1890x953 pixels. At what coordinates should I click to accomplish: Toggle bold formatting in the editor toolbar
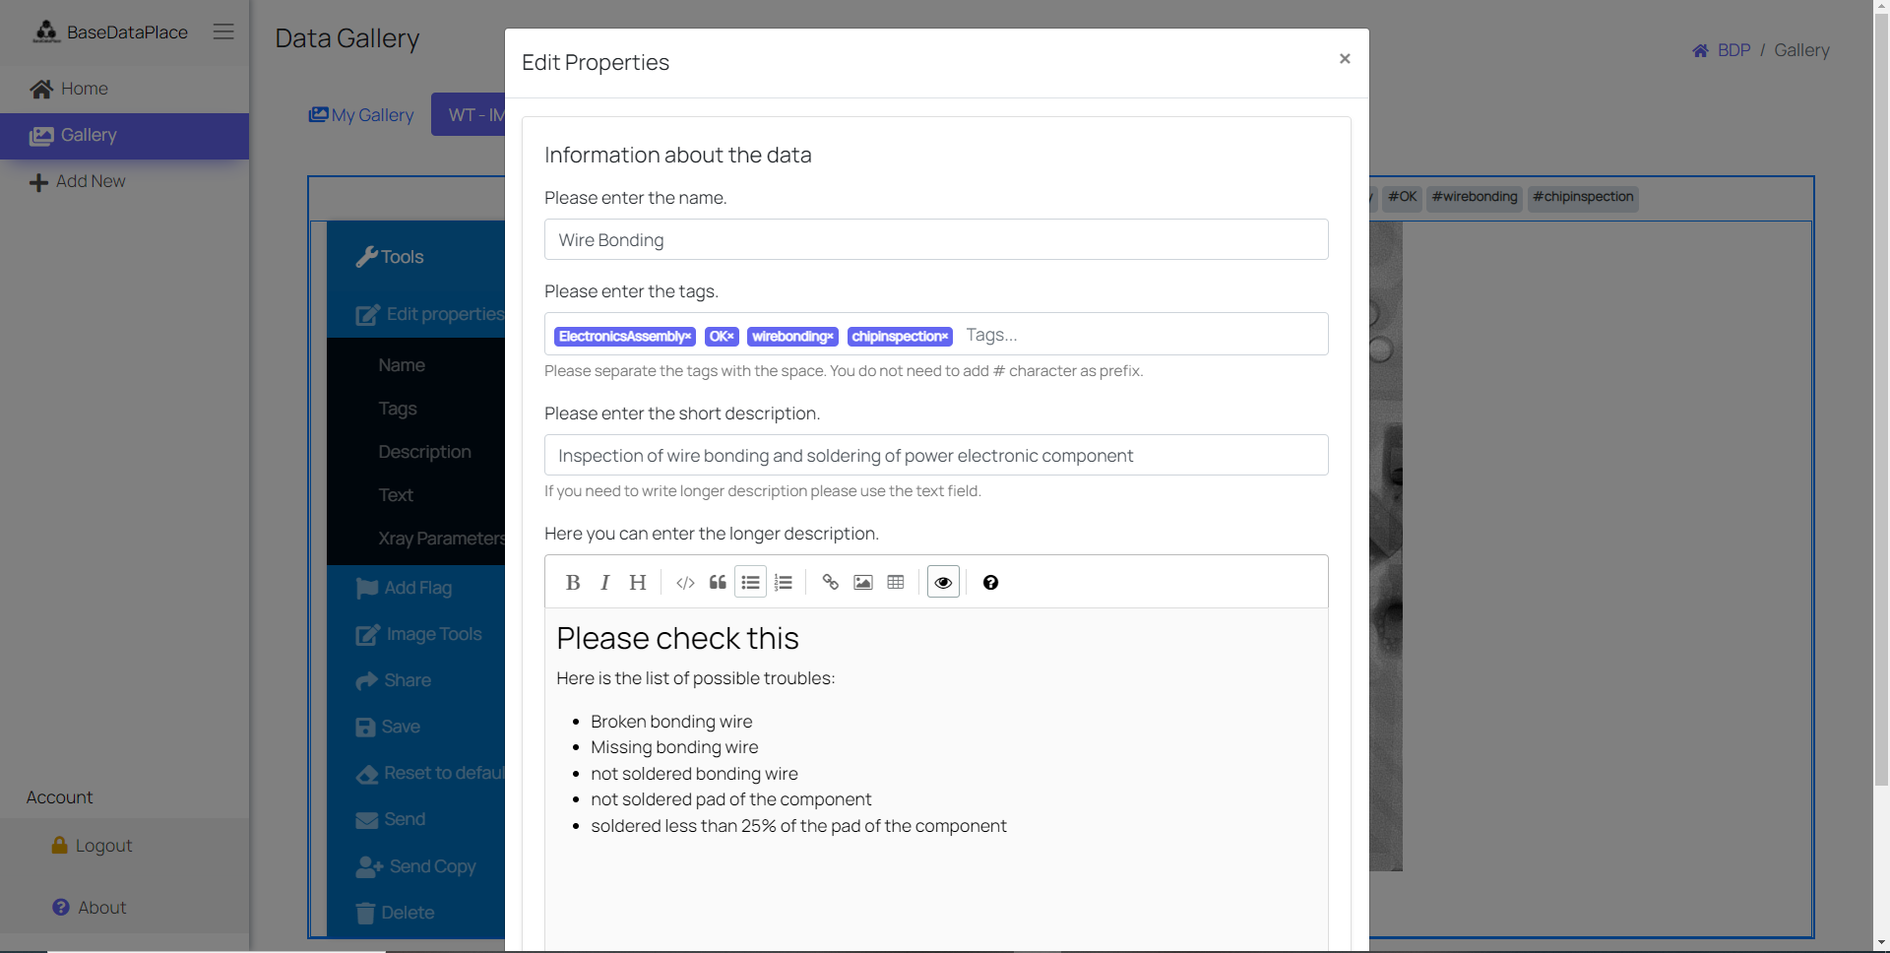pyautogui.click(x=573, y=583)
